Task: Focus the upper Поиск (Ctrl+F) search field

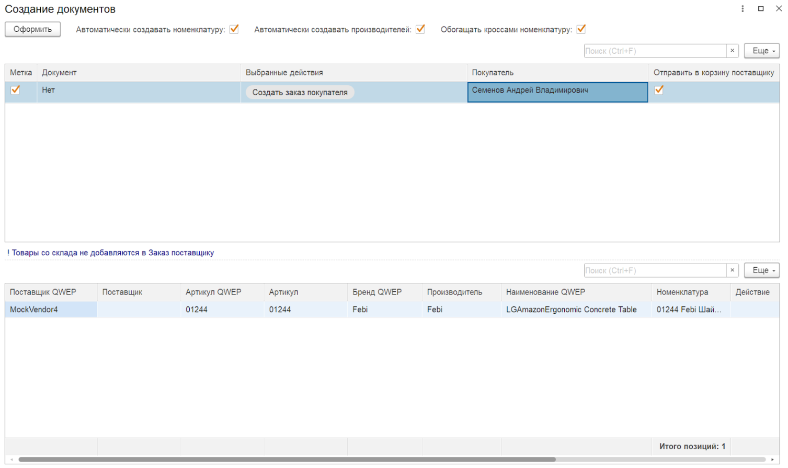Action: (655, 51)
